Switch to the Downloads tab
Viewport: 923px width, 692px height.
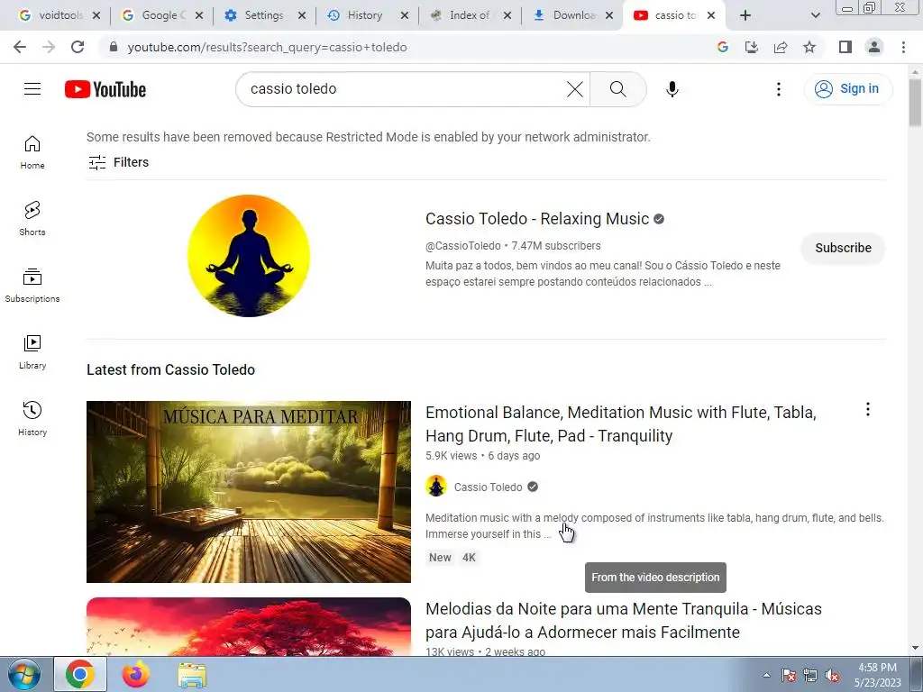coord(565,15)
